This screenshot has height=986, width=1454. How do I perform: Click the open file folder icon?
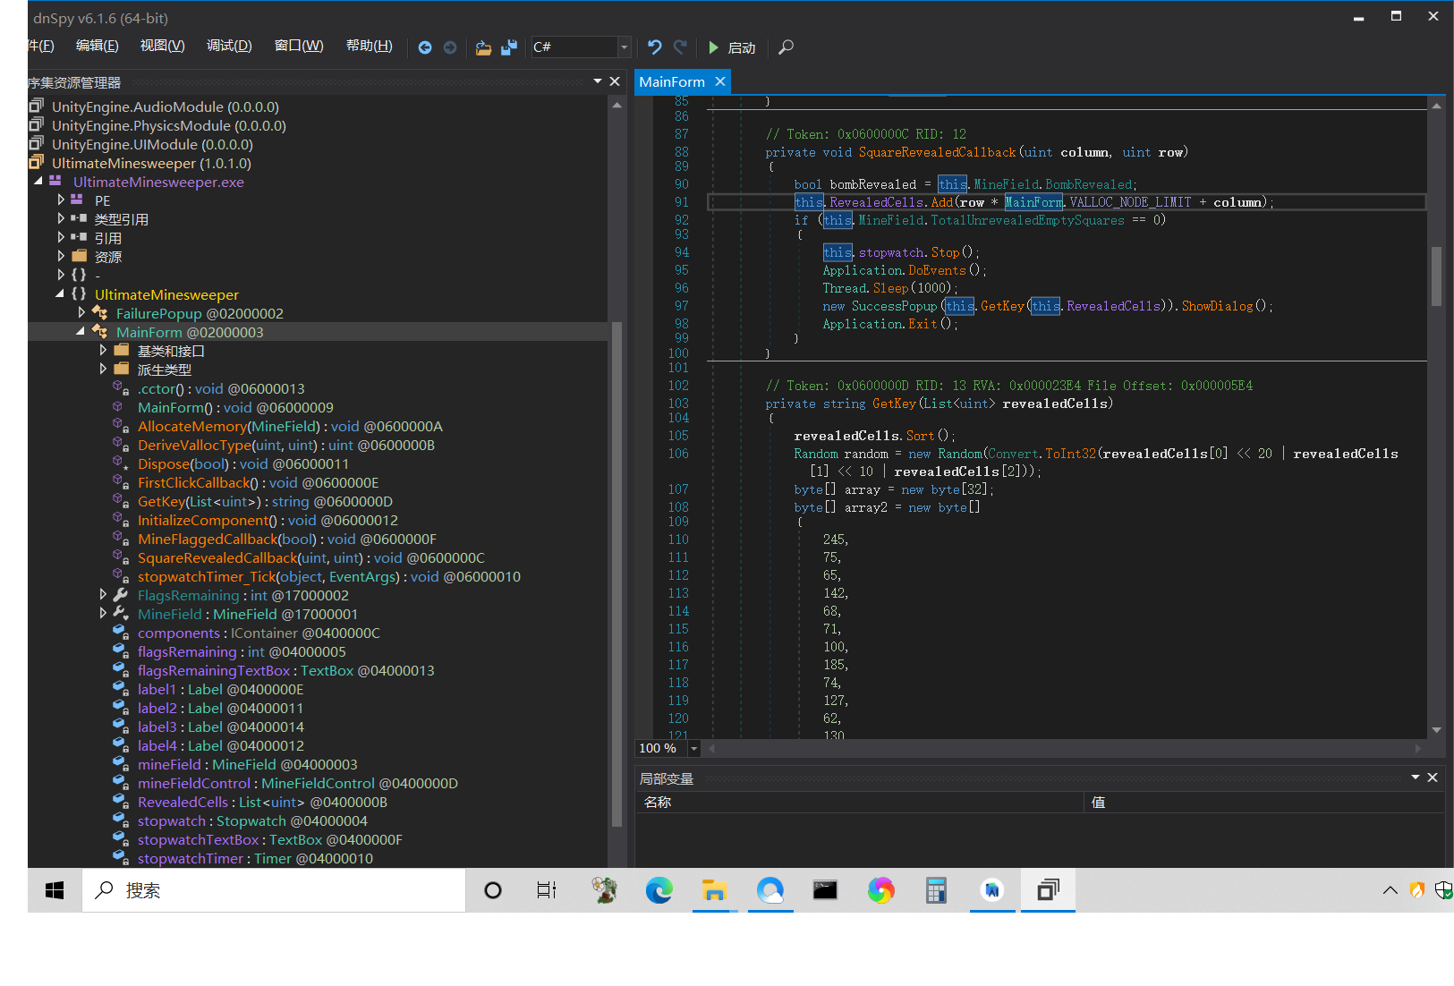click(483, 47)
